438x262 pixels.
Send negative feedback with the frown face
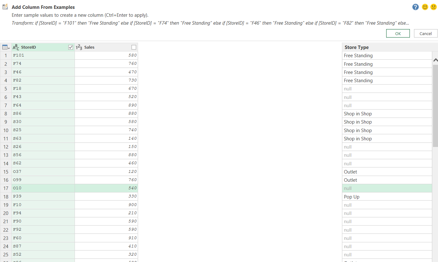(434, 7)
